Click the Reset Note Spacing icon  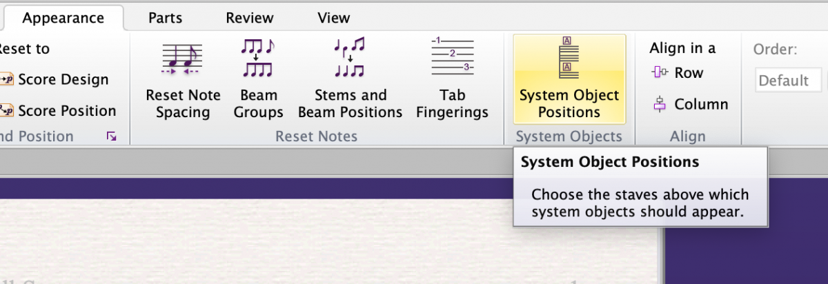183,58
